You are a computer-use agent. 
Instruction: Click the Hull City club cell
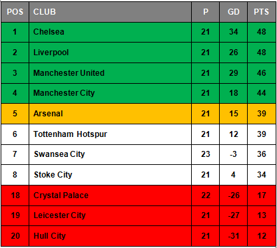coord(110,236)
